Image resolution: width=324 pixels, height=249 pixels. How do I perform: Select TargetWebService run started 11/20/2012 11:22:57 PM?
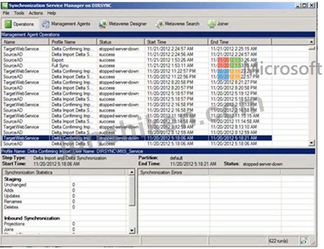(137, 71)
